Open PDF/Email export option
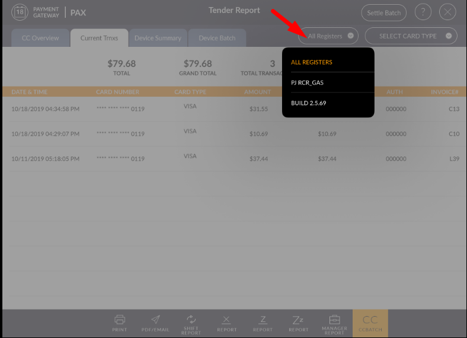 click(155, 323)
